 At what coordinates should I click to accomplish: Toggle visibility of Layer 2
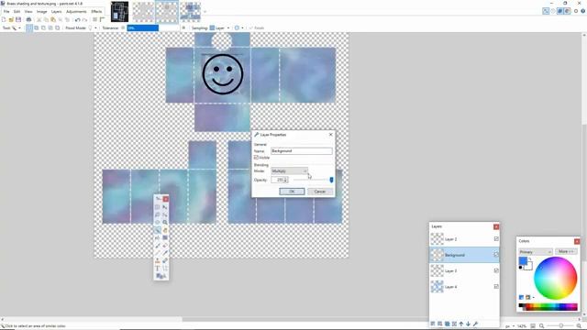[496, 238]
